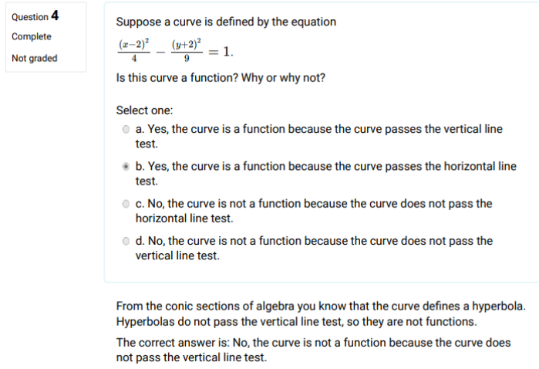
Task: Select radio button for option a
Action: click(126, 129)
